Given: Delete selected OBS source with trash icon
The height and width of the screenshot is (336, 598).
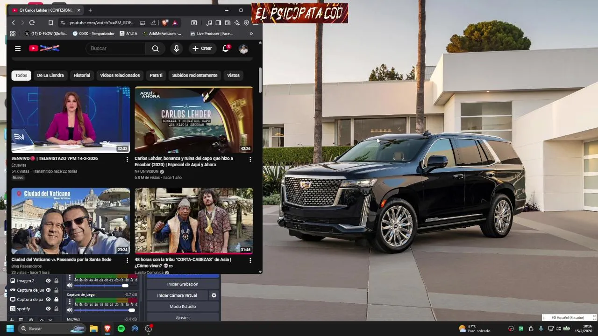Looking at the screenshot, I should [21, 320].
